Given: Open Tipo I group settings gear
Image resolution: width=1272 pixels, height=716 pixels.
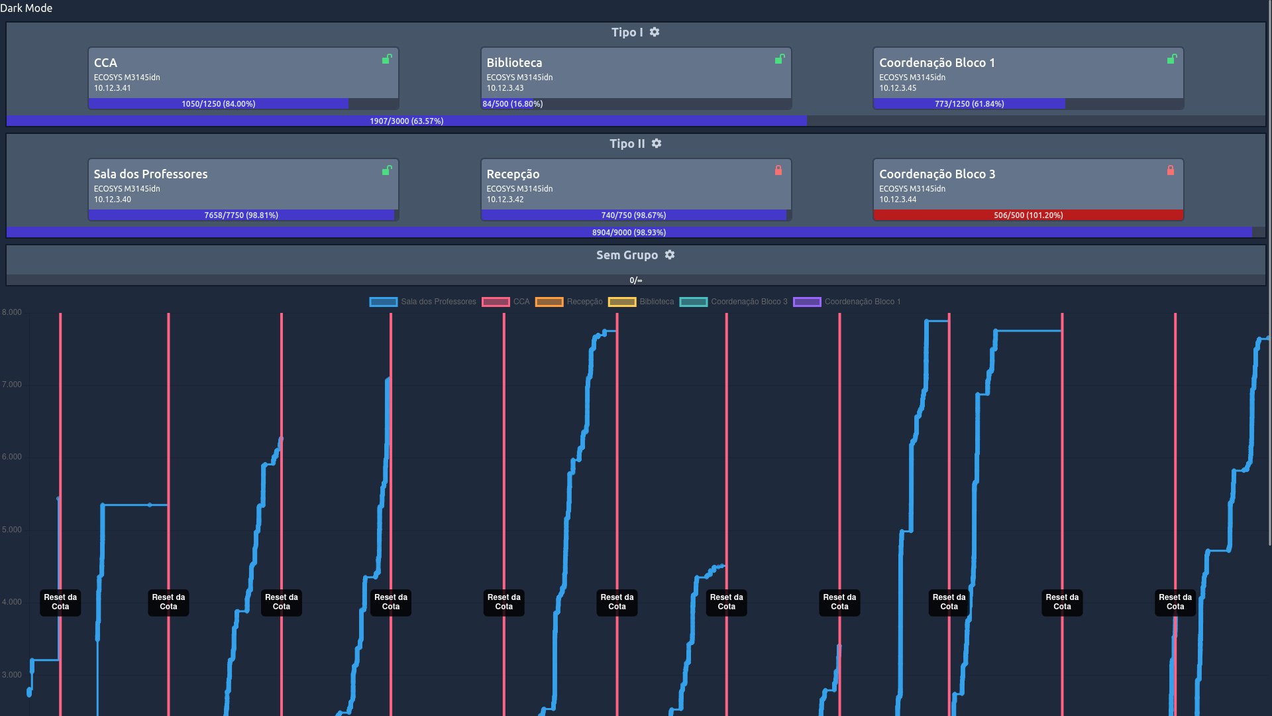Looking at the screenshot, I should (655, 32).
